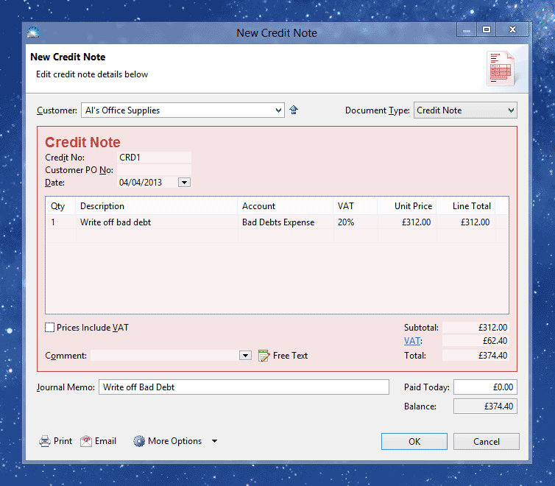The height and width of the screenshot is (486, 555).
Task: Select the Write off bad debt description cell
Action: coord(116,222)
